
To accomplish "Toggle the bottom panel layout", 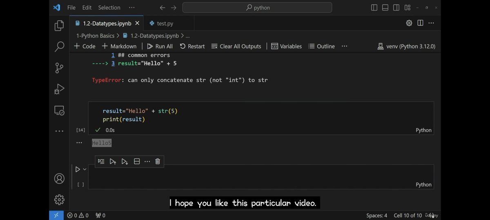I will [x=385, y=8].
